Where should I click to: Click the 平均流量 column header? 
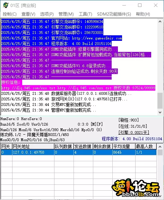click(124, 146)
